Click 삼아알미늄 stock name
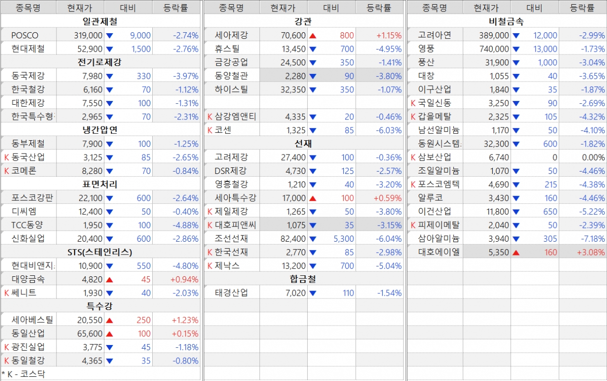 point(439,238)
